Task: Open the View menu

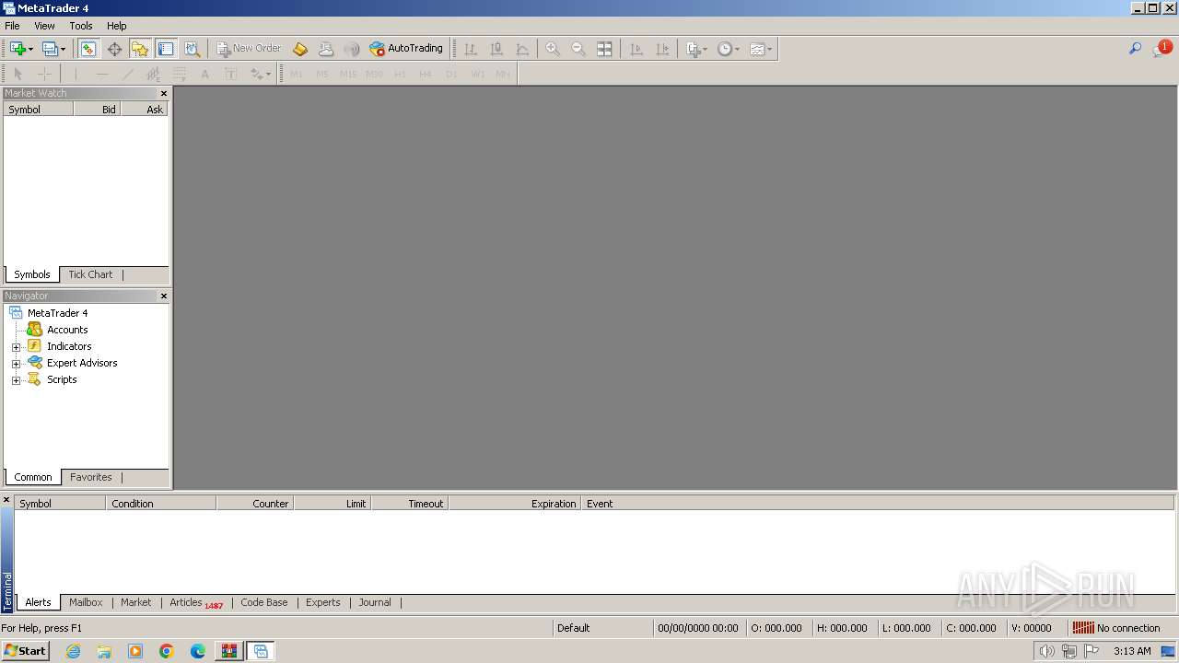Action: [44, 26]
